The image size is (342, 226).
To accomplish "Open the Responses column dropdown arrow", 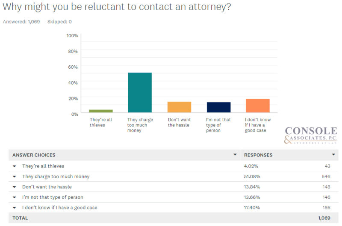I will tap(333, 155).
